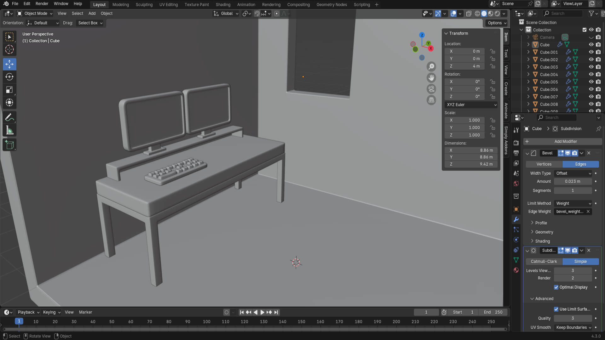This screenshot has height=340, width=605.
Task: Open the XYZ Euler rotation mode dropdown
Action: (x=471, y=105)
